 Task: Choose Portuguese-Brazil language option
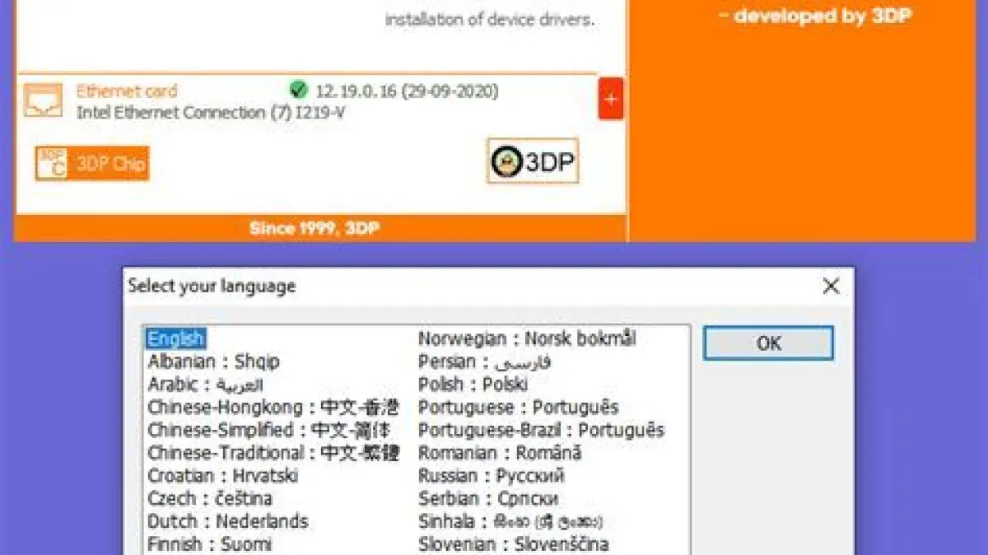point(540,430)
